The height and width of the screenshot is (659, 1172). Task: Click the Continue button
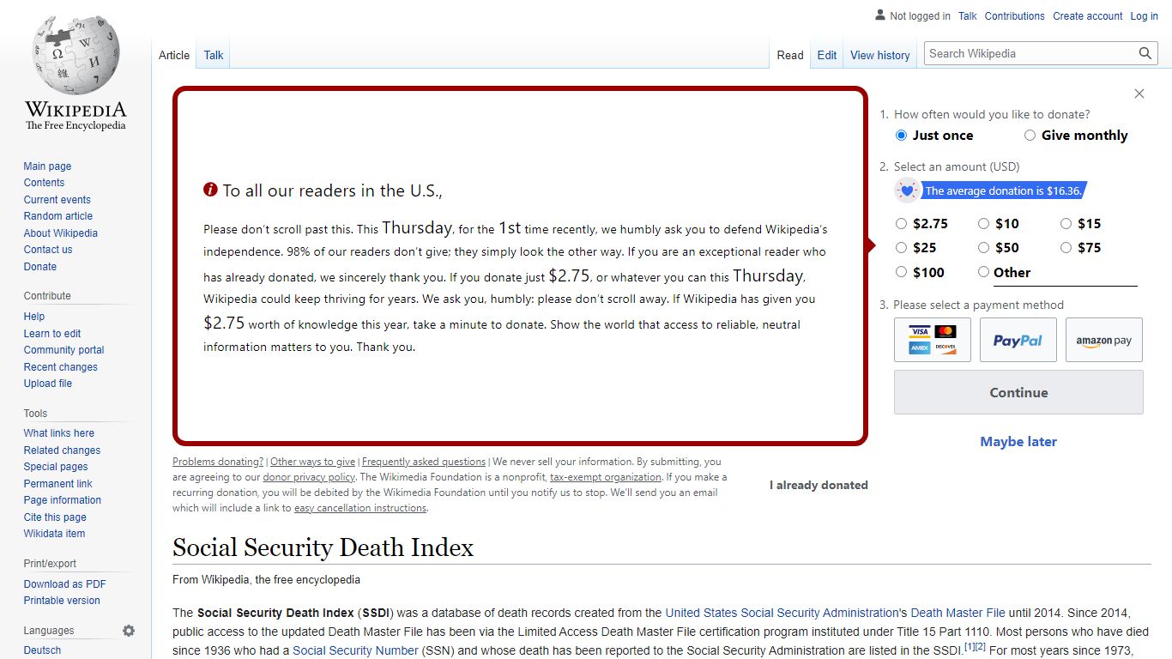[x=1018, y=392]
